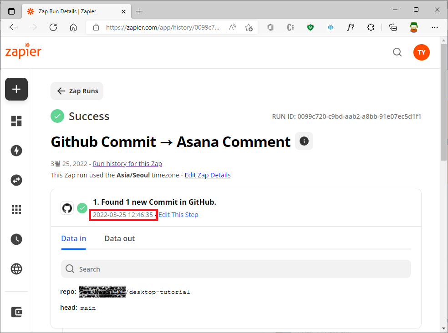Select the Zap Run Details browser tab
The image size is (448, 333).
click(76, 11)
